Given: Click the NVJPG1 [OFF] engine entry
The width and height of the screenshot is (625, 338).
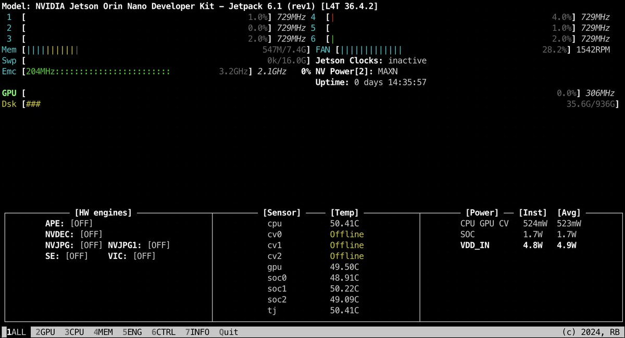Looking at the screenshot, I should [139, 245].
